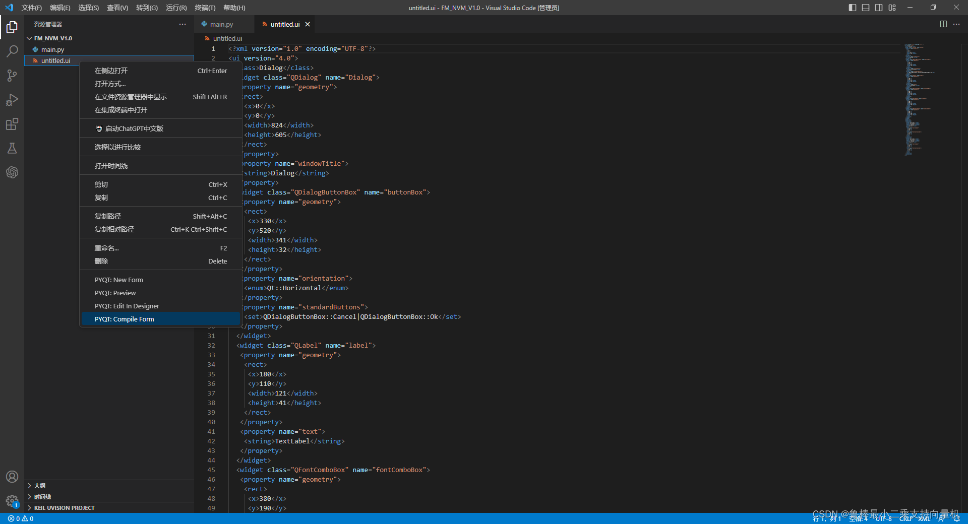
Task: Open the Manage gear icon
Action: 12,501
